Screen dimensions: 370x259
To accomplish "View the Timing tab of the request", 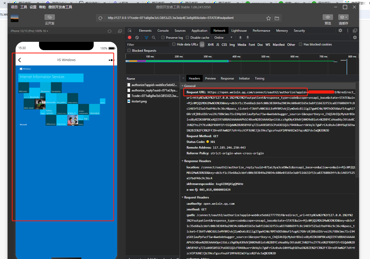I will coord(259,78).
